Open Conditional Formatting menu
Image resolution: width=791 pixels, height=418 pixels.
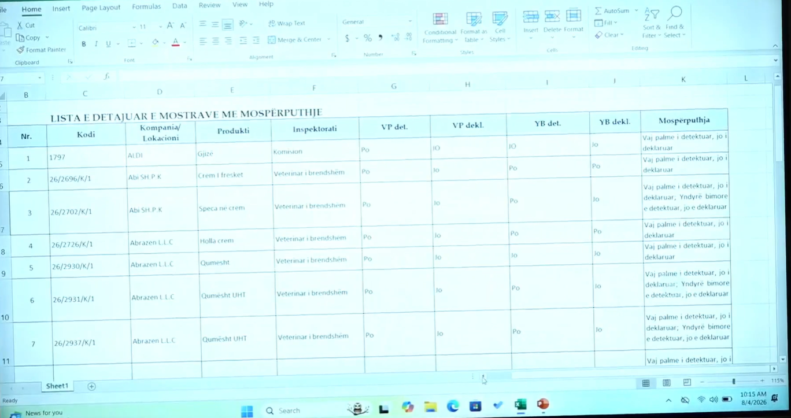pyautogui.click(x=440, y=28)
